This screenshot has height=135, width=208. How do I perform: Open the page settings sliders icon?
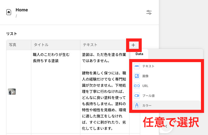pyautogui.click(x=149, y=12)
